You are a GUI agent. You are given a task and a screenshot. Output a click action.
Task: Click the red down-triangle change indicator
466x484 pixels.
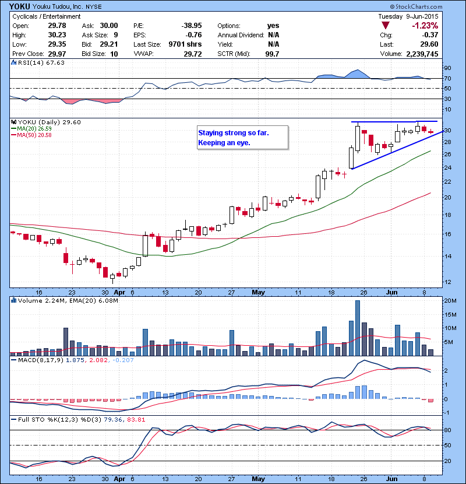coord(385,26)
